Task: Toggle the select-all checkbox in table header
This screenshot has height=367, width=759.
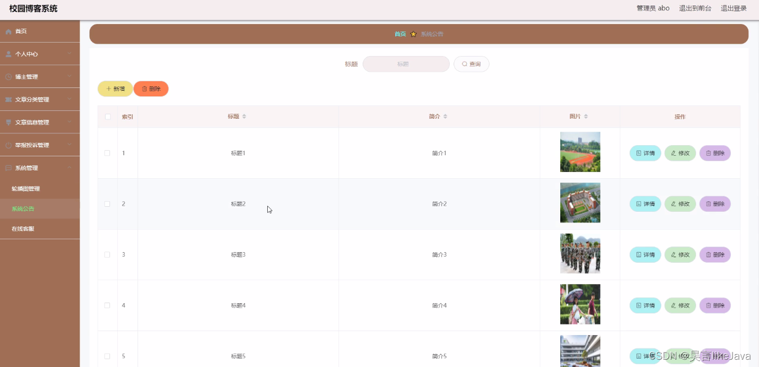Action: (108, 117)
